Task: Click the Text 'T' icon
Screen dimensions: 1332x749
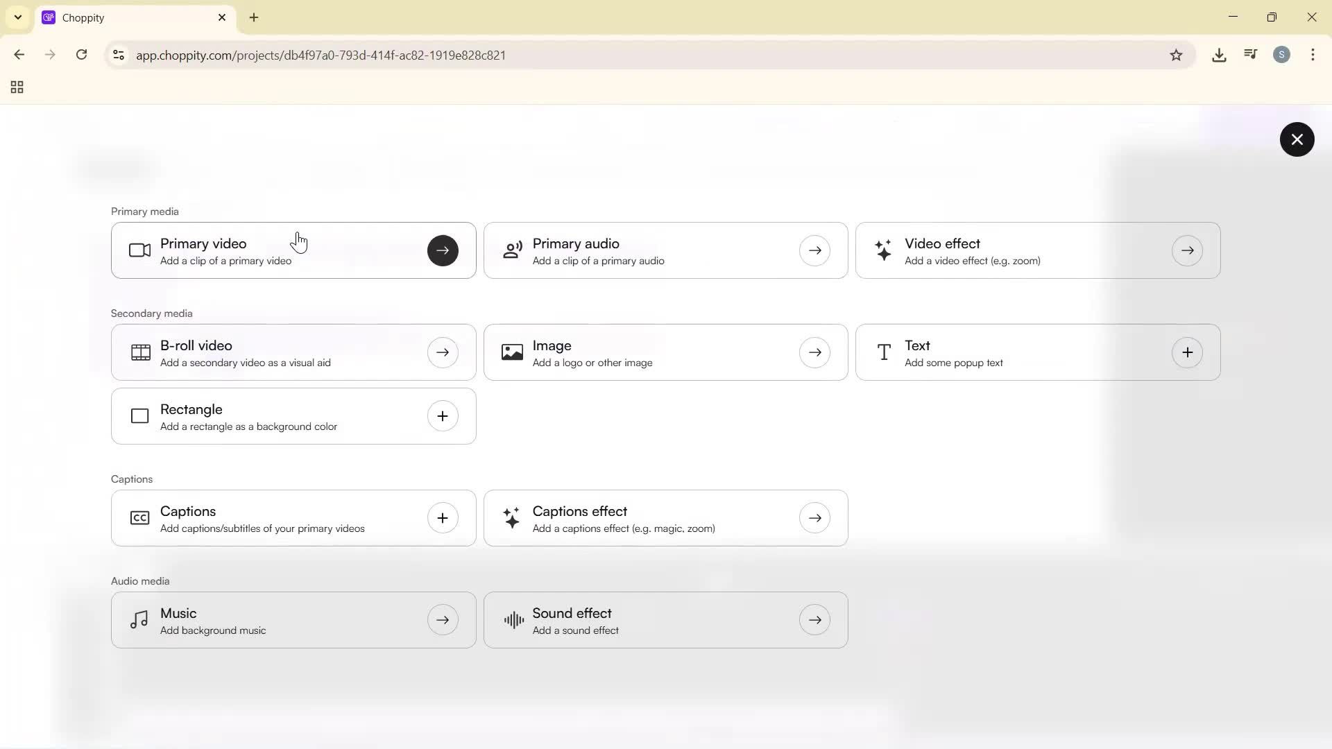Action: click(x=884, y=352)
